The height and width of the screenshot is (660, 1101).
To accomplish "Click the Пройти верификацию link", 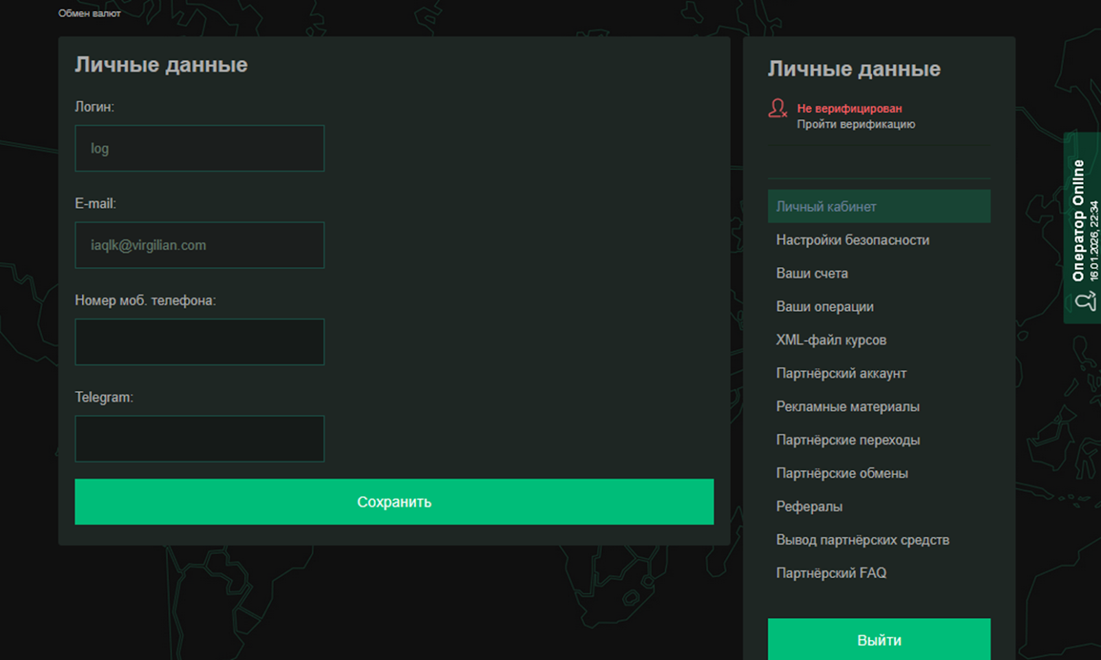I will (x=855, y=125).
